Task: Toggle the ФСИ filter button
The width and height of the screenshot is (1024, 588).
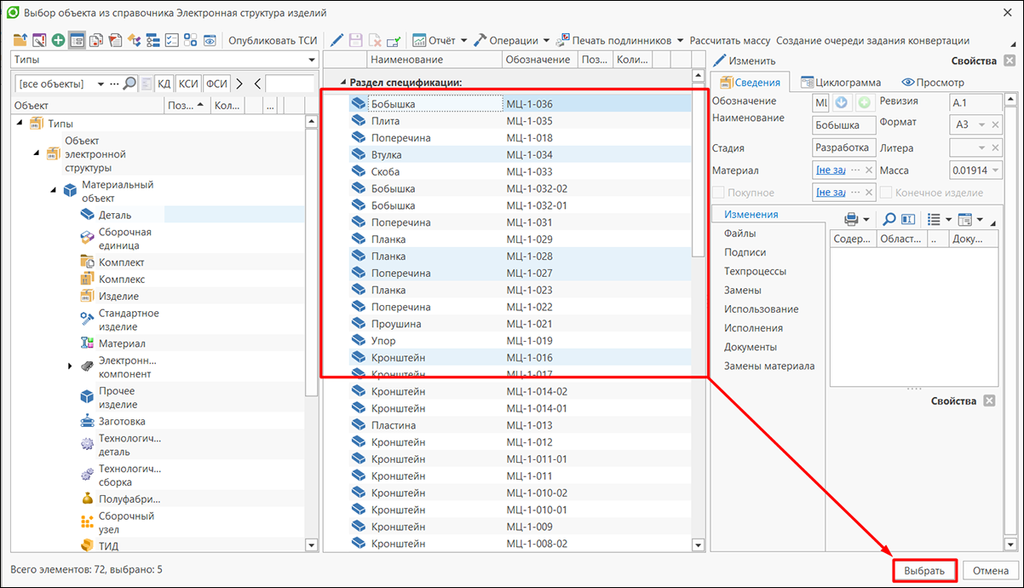Action: (216, 84)
